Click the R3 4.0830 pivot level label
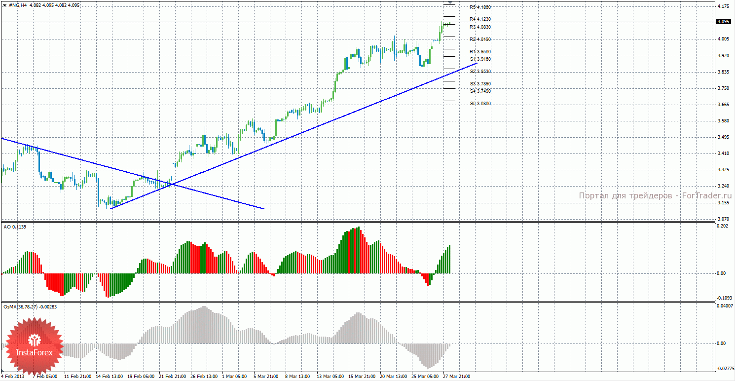735x381 pixels. point(480,27)
